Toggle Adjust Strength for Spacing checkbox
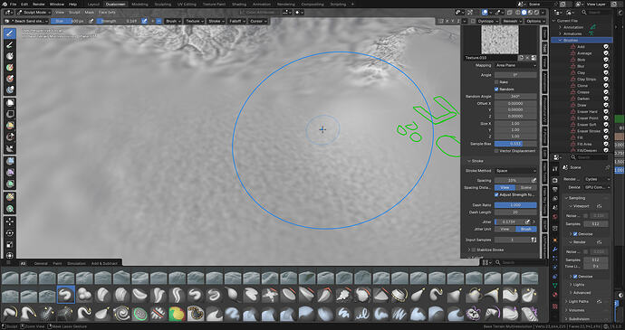Image resolution: width=625 pixels, height=330 pixels. click(496, 194)
